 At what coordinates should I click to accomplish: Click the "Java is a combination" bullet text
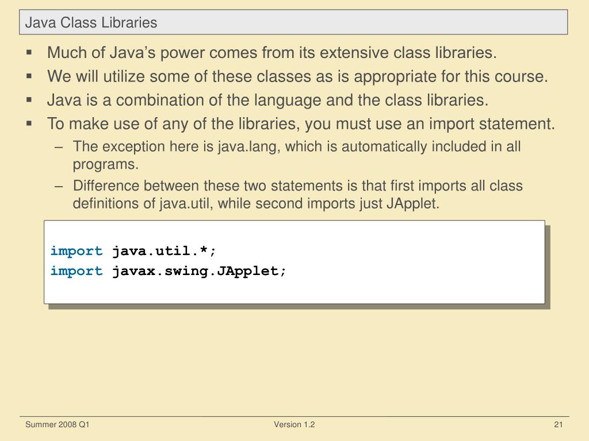coord(267,100)
